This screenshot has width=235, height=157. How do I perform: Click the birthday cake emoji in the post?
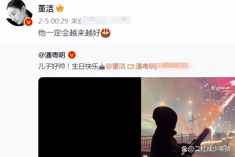click(x=106, y=32)
